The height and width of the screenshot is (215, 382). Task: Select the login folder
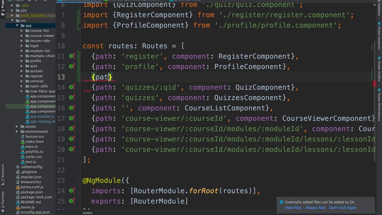coord(34,46)
